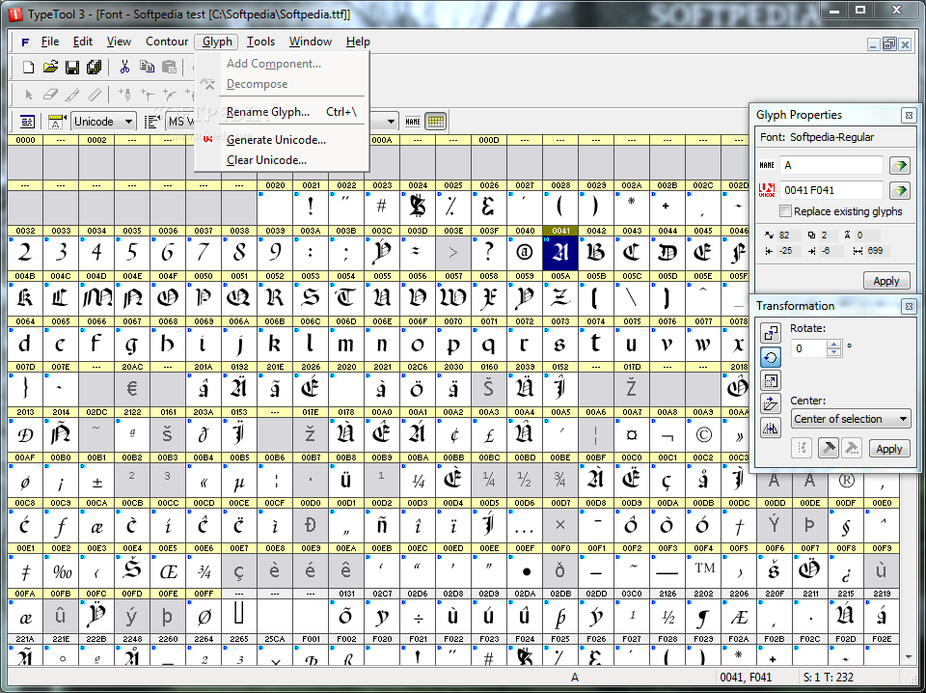
Task: Minimize the inner font document window
Action: [x=874, y=43]
